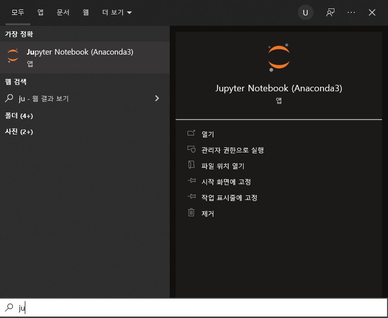Image resolution: width=388 pixels, height=318 pixels.
Task: Click the trash icon beside 제거
Action: click(192, 212)
